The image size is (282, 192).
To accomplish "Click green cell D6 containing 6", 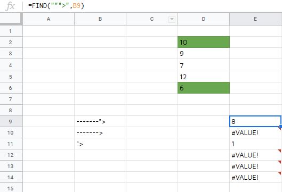I will click(204, 88).
